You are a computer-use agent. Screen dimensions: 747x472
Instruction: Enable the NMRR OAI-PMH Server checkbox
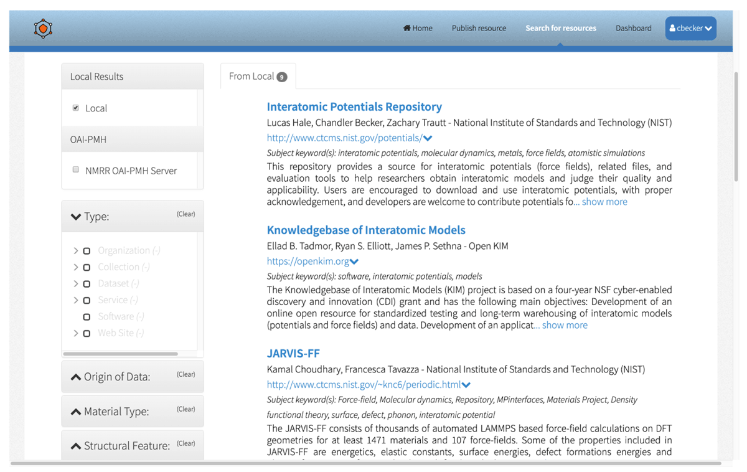tap(76, 169)
